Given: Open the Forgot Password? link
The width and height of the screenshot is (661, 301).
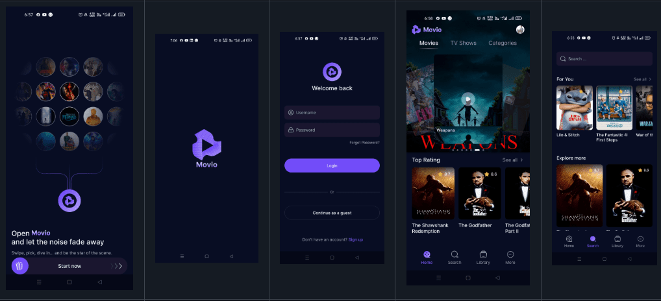Looking at the screenshot, I should pos(364,143).
